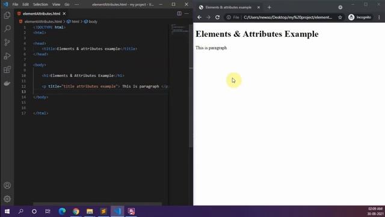The height and width of the screenshot is (217, 385).
Task: Click the Chrome address bar URL
Action: click(288, 17)
